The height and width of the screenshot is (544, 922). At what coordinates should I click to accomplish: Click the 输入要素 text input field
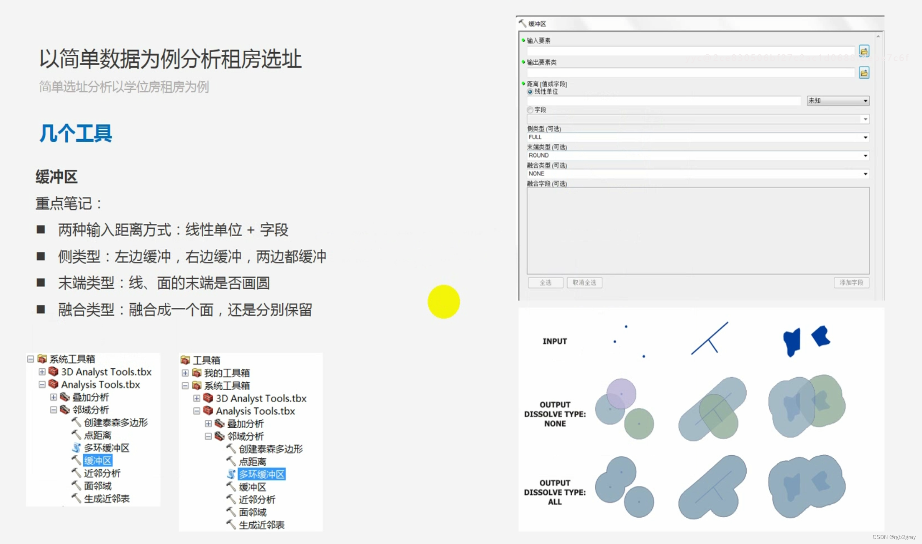(690, 51)
